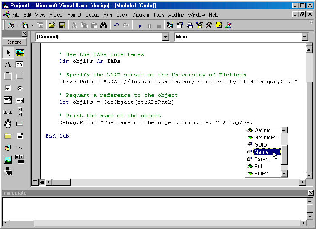Choose the OLE container control
Screen dimensions: 316x229
tap(8, 172)
